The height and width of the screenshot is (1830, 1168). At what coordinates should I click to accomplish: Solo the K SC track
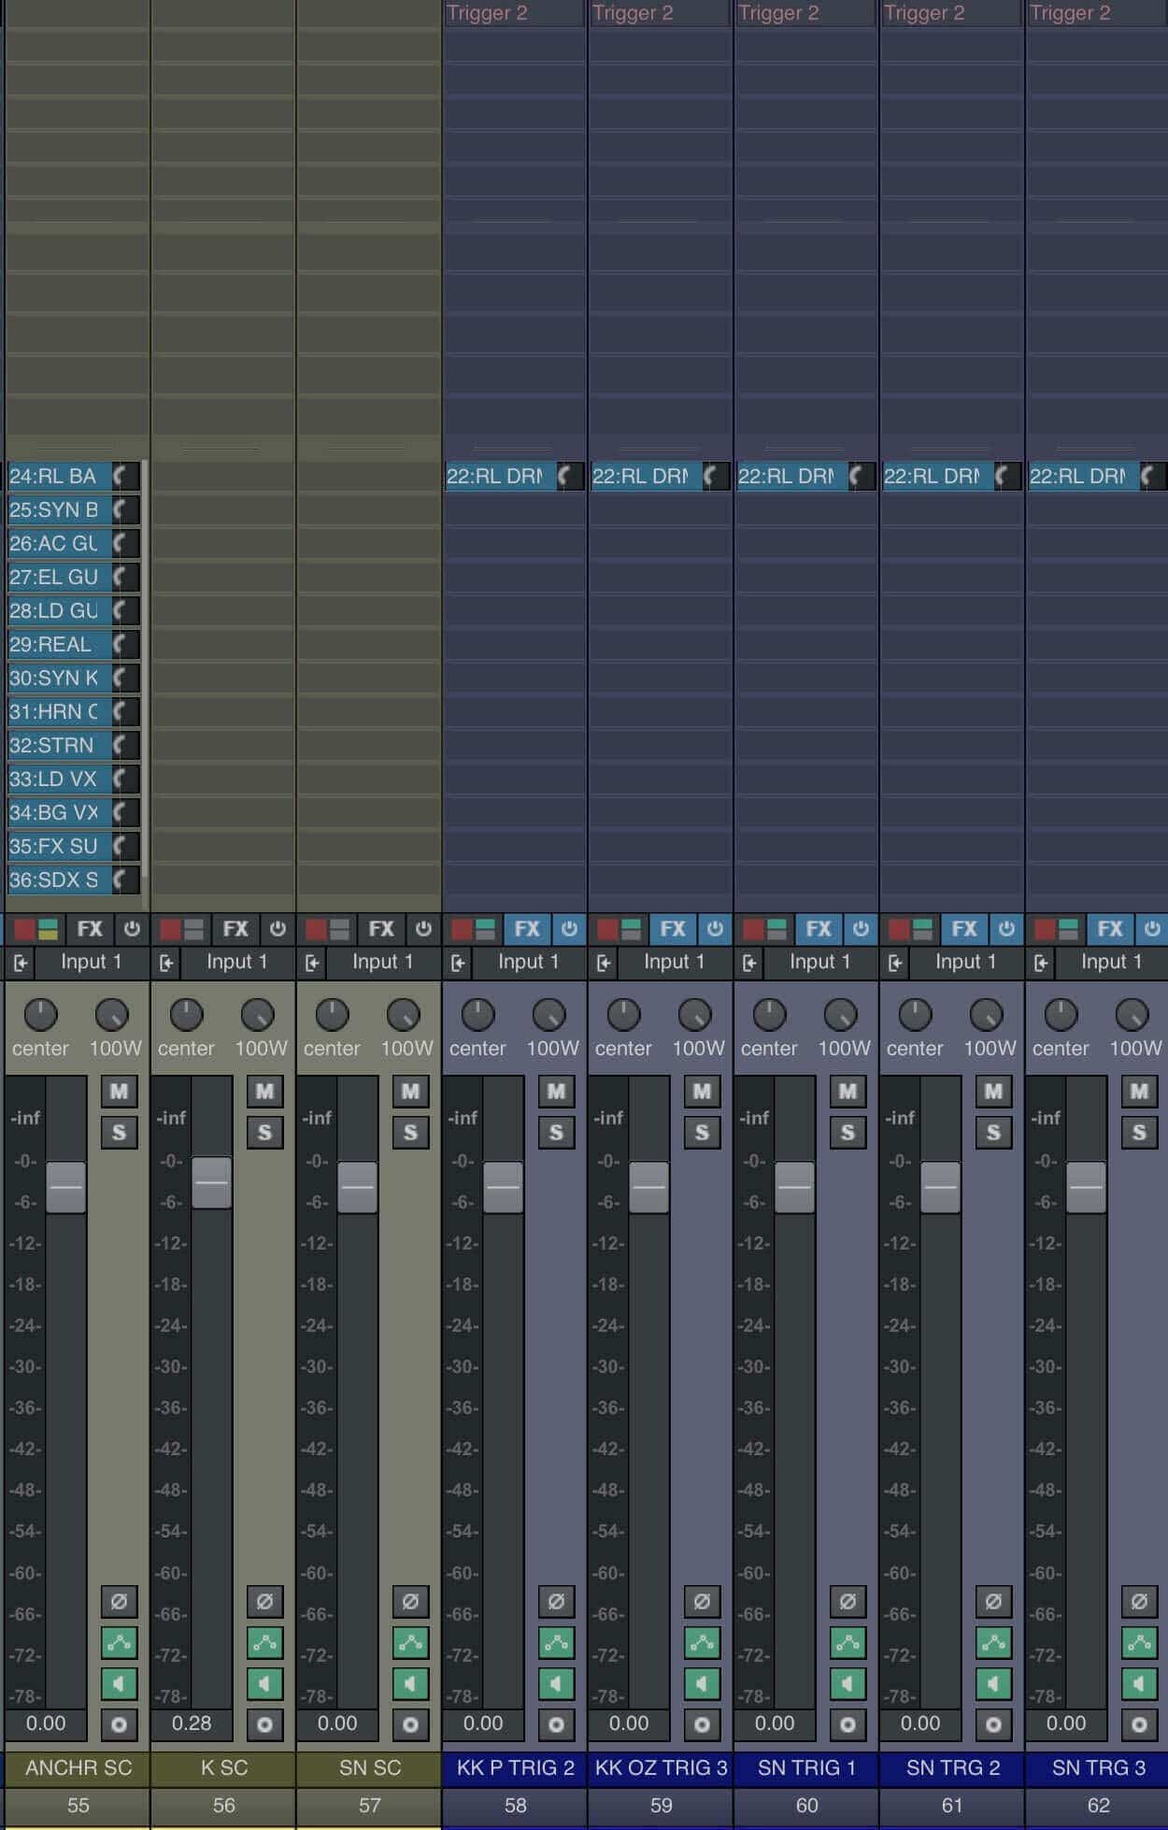[x=264, y=1133]
